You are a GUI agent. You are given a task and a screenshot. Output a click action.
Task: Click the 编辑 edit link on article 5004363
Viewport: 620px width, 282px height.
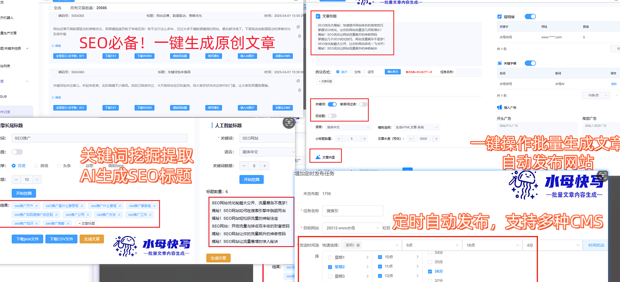57,98
